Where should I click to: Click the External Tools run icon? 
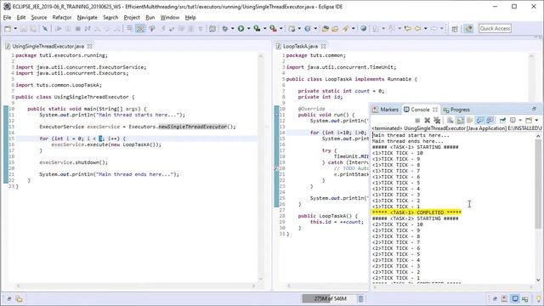click(273, 29)
